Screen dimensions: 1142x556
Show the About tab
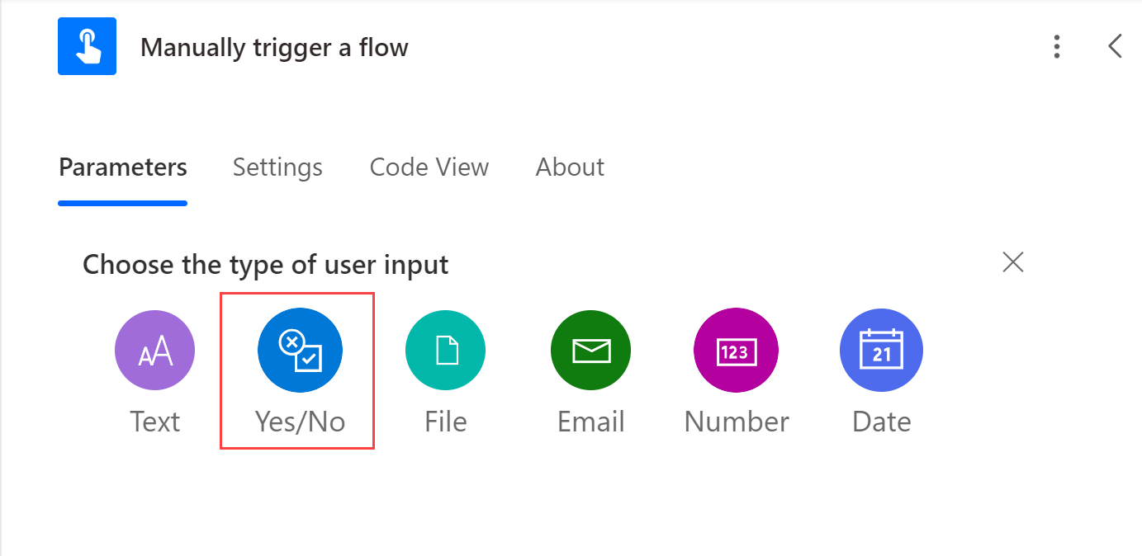(x=570, y=167)
